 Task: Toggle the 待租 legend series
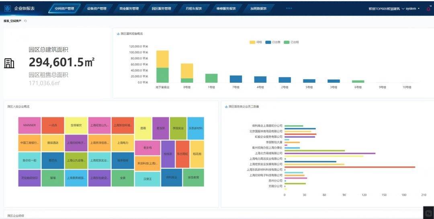click(x=256, y=42)
